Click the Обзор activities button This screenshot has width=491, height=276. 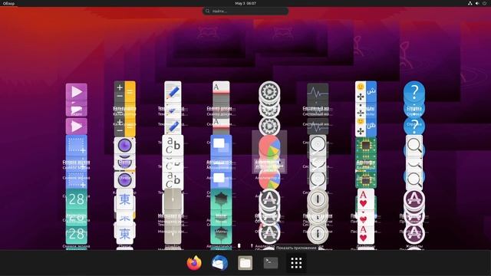pyautogui.click(x=8, y=3)
